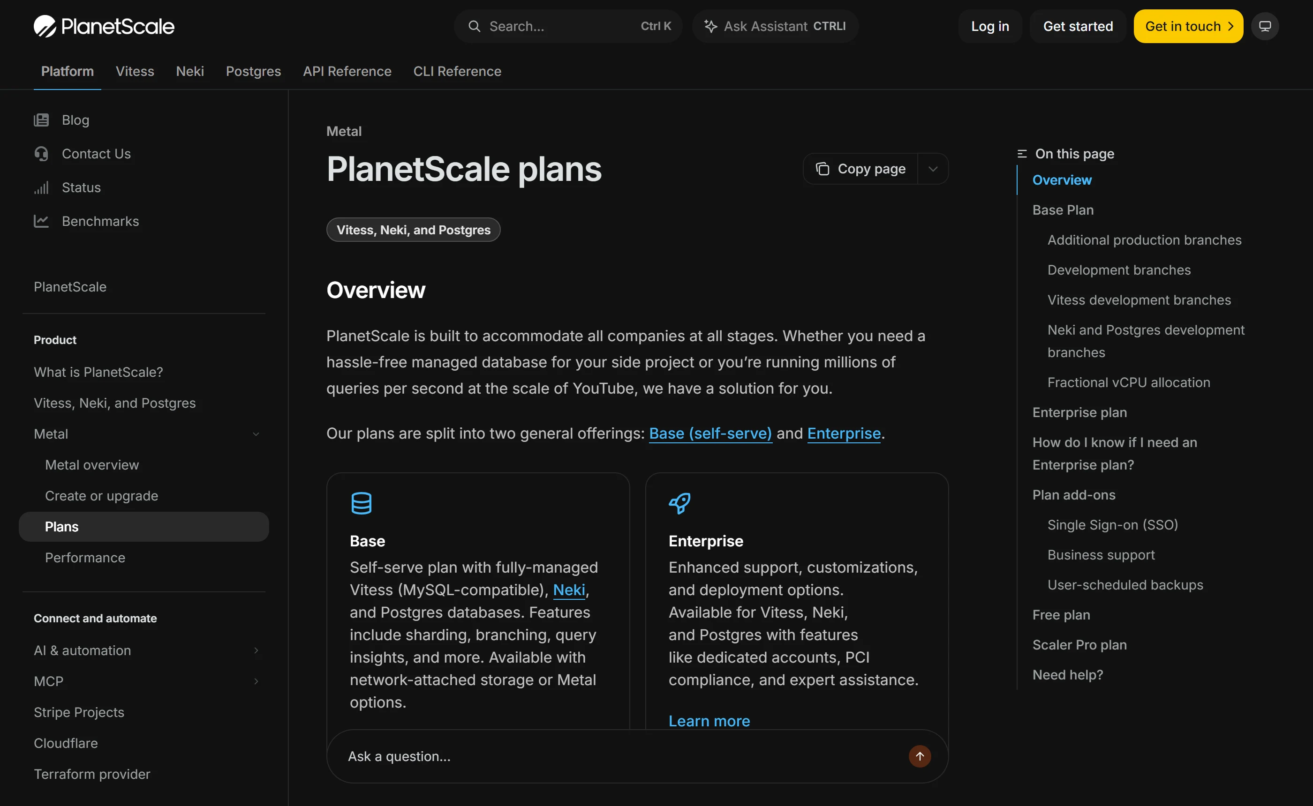Image resolution: width=1313 pixels, height=806 pixels.
Task: Open the CLI Reference tab
Action: [x=457, y=71]
